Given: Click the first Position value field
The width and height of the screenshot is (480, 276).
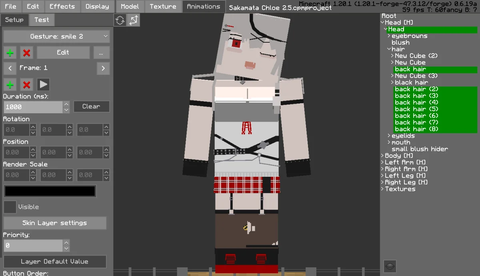Looking at the screenshot, I should click(x=16, y=152).
